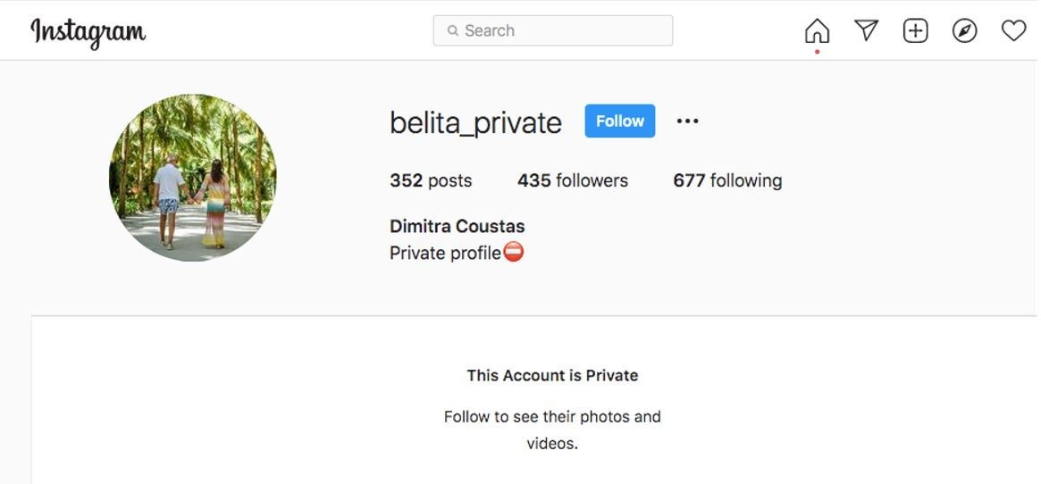Open the three-dot options menu
Image resolution: width=1041 pixels, height=484 pixels.
click(687, 121)
